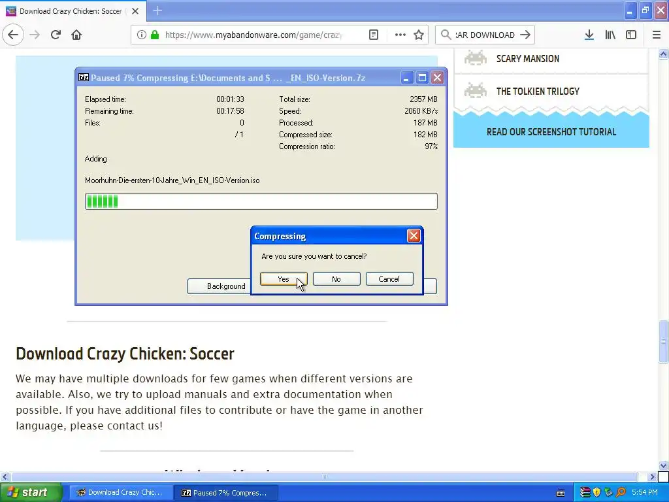Click the Background button in 7-Zip

click(220, 286)
